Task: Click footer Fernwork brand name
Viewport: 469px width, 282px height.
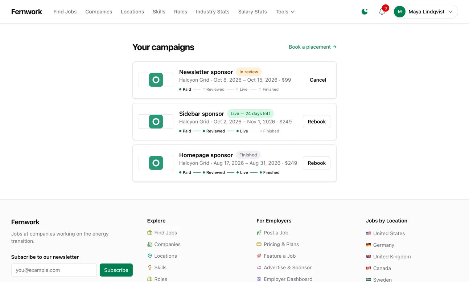Action: coord(25,222)
